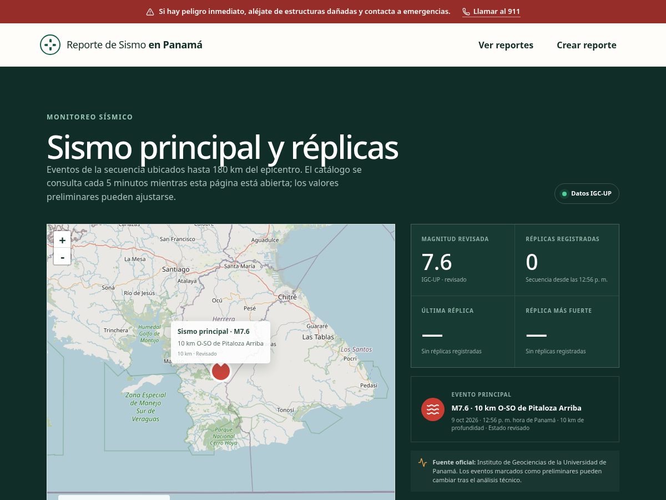
Task: Click Pedasí label on the map
Action: click(369, 385)
